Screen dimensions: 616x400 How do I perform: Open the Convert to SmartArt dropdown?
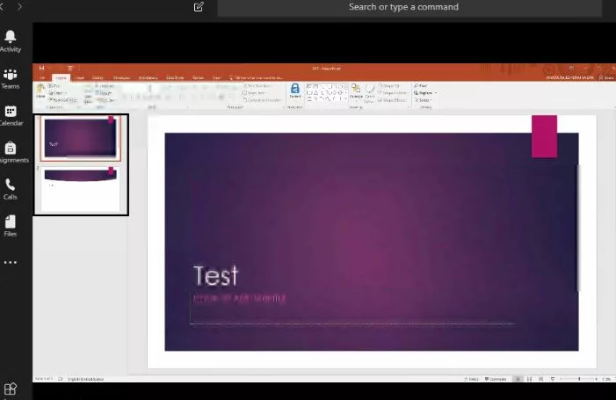pyautogui.click(x=263, y=100)
